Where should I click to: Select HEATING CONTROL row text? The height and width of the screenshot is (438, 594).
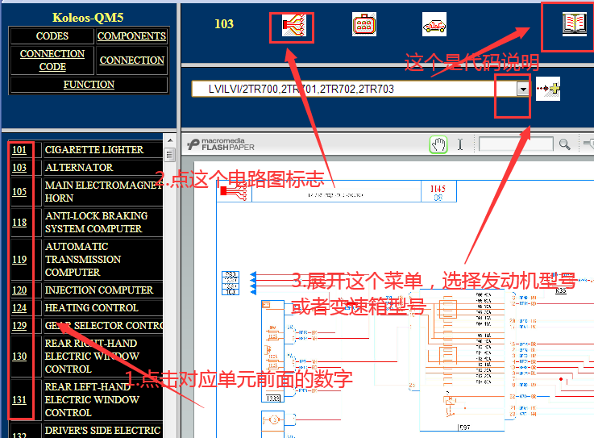(91, 308)
